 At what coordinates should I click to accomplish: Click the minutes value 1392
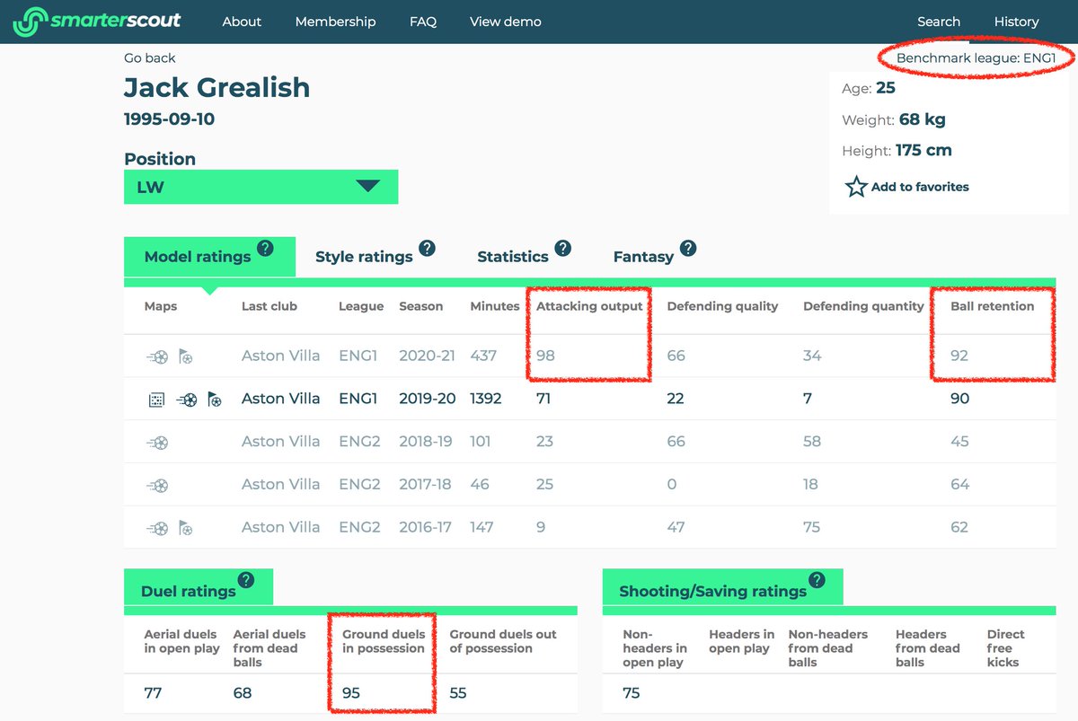(x=485, y=399)
